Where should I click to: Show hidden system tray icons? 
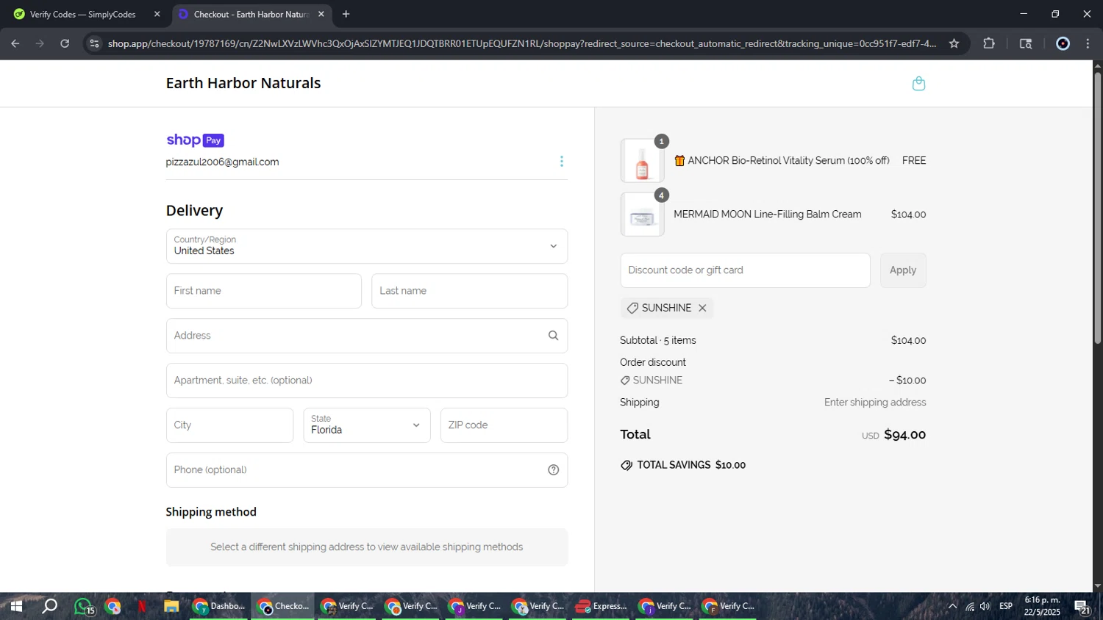pyautogui.click(x=952, y=607)
